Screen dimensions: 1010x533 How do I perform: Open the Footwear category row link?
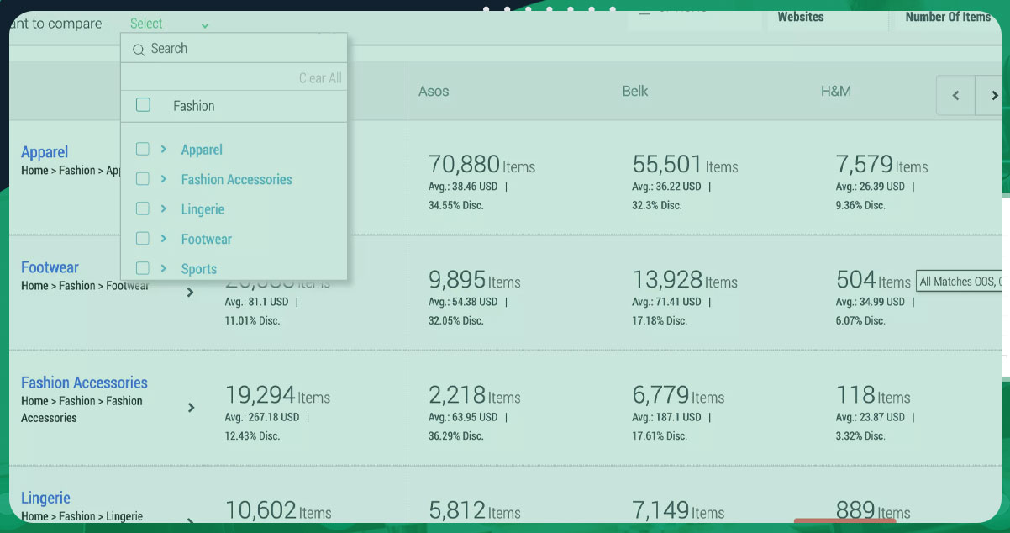click(50, 267)
